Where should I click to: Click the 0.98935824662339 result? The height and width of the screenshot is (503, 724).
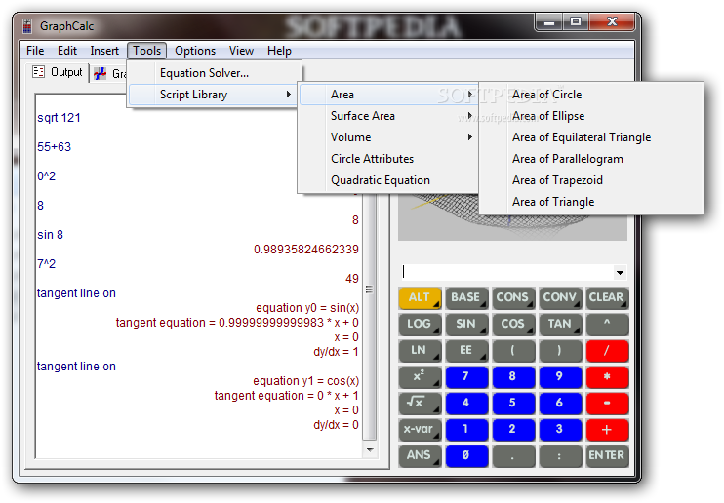coord(306,250)
